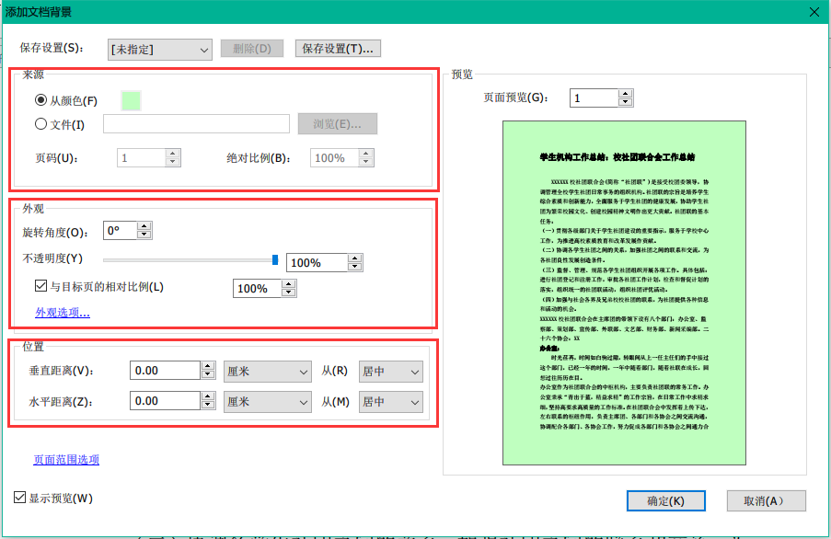Close the 添加文档背景 dialog
The image size is (831, 539).
click(x=814, y=12)
